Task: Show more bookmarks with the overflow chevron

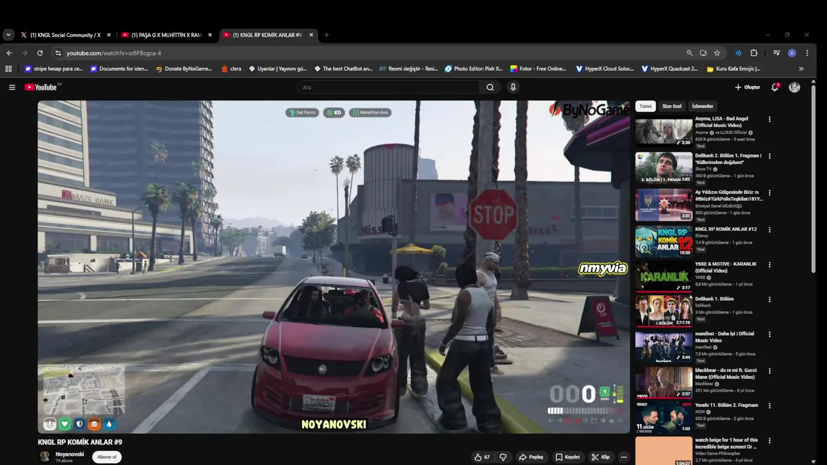Action: pos(801,68)
